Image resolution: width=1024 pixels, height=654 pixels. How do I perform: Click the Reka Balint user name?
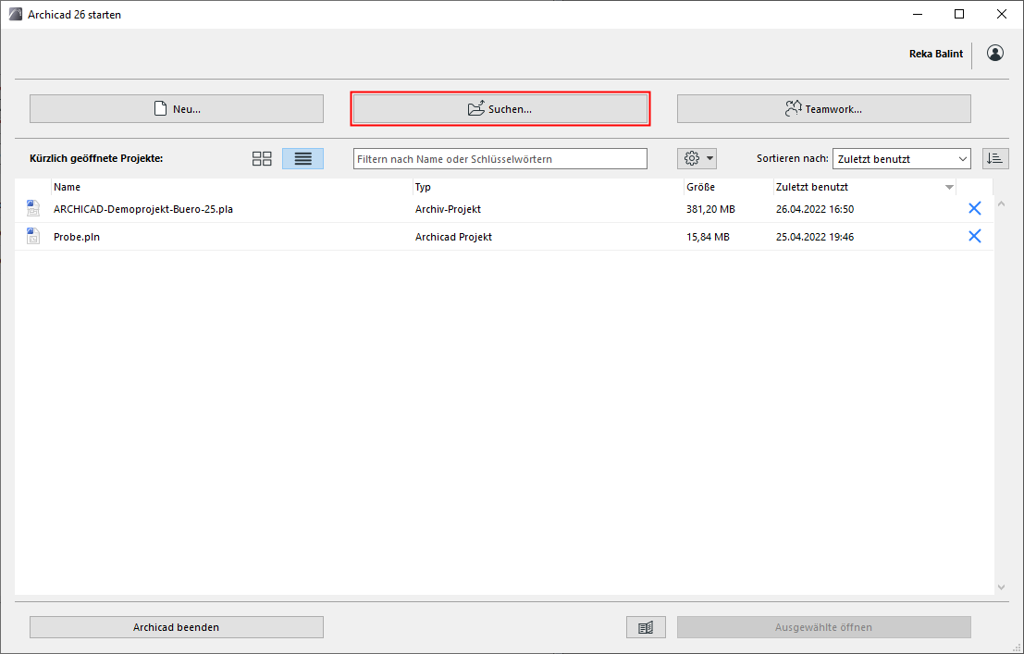pyautogui.click(x=936, y=54)
